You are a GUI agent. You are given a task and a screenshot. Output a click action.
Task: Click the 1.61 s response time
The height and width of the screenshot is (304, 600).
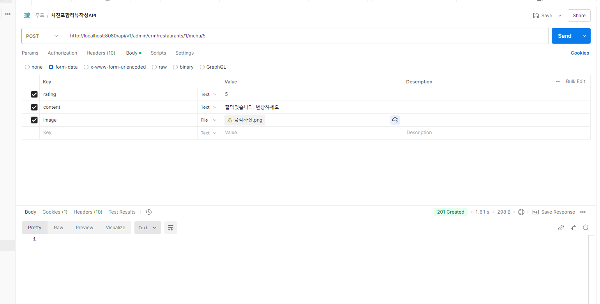(482, 212)
